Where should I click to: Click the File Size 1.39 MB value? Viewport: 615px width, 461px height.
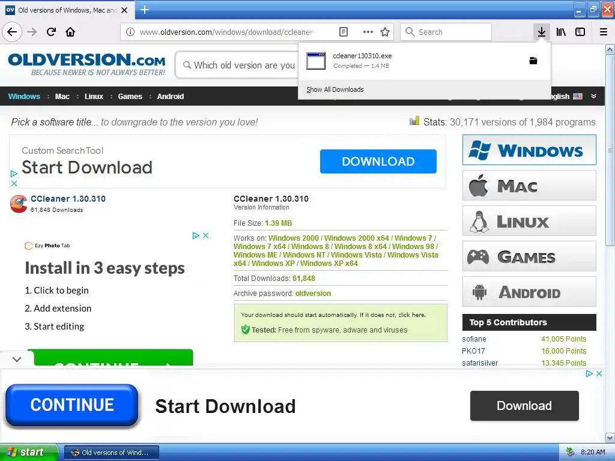(279, 223)
